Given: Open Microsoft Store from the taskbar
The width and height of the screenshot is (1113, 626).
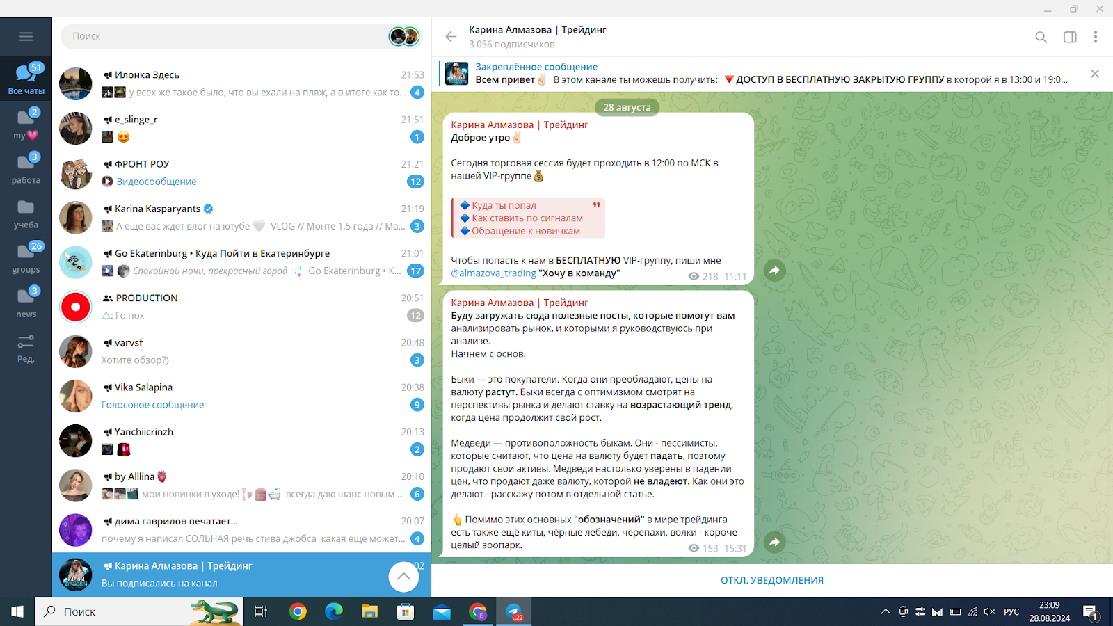Looking at the screenshot, I should (406, 611).
